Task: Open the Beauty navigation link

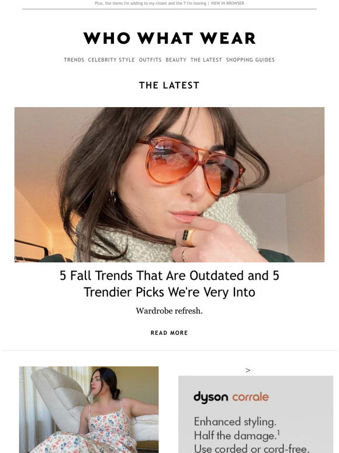Action: pyautogui.click(x=176, y=60)
